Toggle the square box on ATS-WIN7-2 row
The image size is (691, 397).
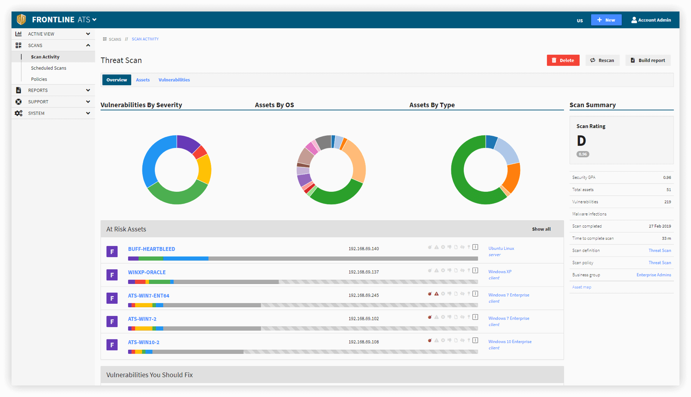(x=475, y=317)
